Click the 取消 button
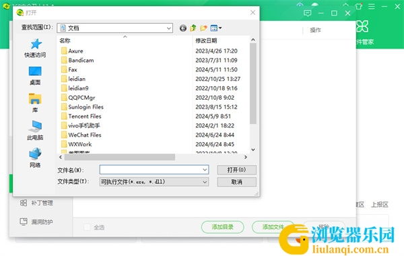Viewport: 404px width, 256px height. tap(236, 182)
